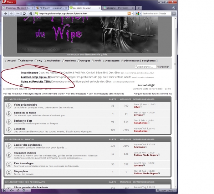
Task: Focus the Rechercher avec Google field
Action: [x=157, y=14]
